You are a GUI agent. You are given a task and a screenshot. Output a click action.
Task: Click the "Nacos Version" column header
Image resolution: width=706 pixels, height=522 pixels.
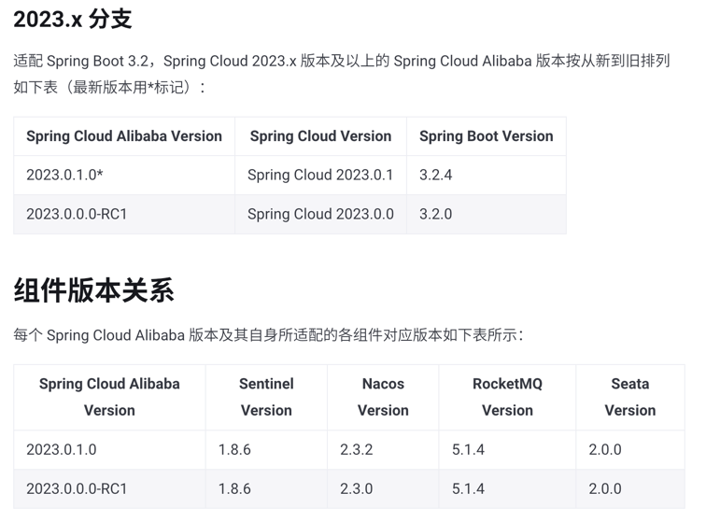383,397
